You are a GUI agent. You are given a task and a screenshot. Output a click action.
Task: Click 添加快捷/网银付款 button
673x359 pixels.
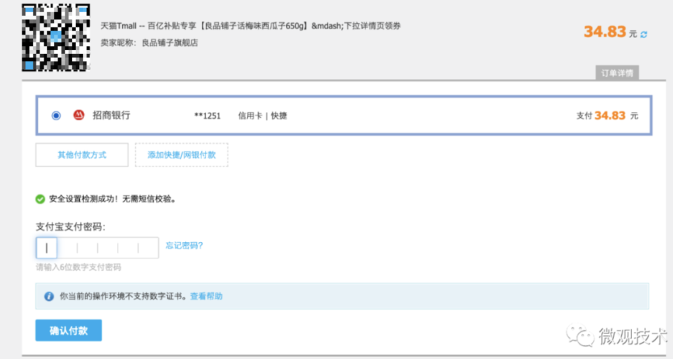tap(181, 155)
